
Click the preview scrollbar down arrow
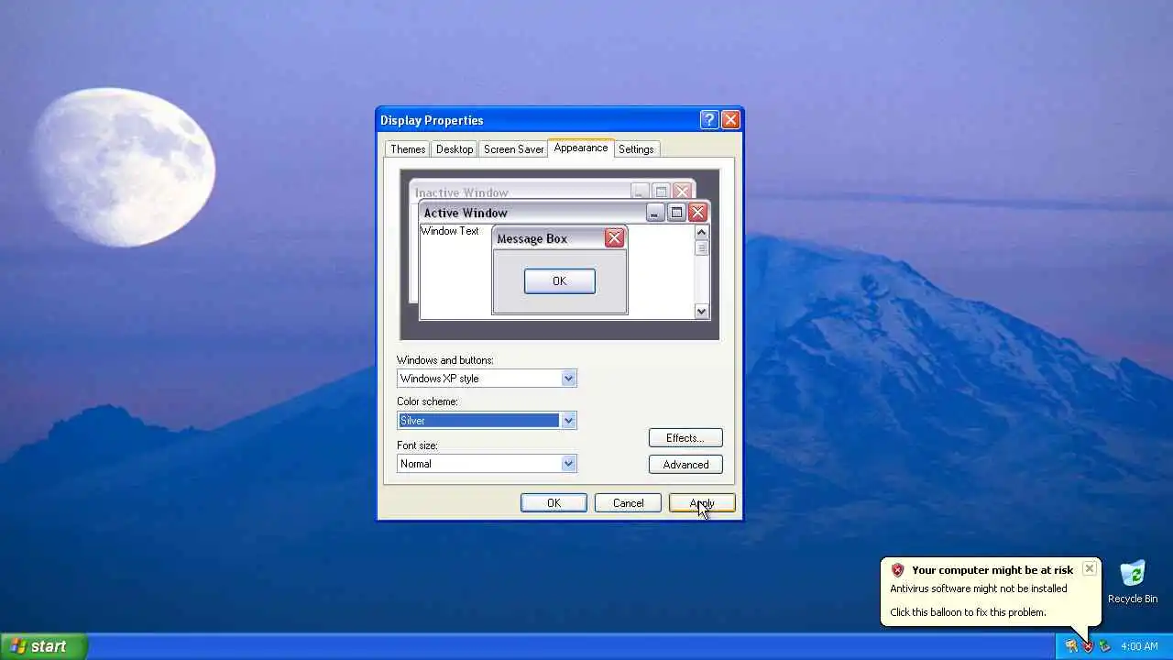pos(702,312)
